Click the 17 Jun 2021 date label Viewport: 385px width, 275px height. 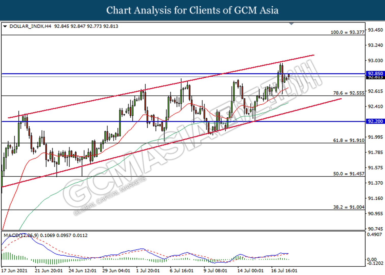click(14, 270)
